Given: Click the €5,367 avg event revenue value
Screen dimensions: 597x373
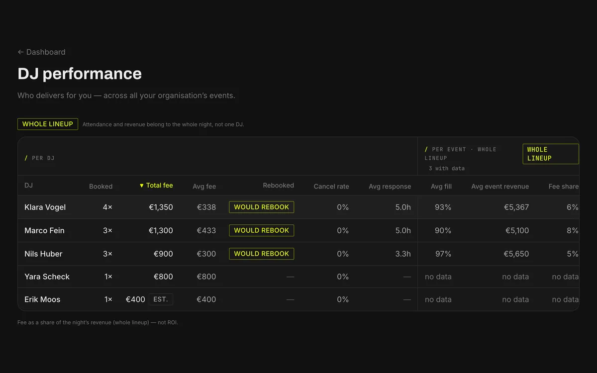Looking at the screenshot, I should tap(516, 207).
